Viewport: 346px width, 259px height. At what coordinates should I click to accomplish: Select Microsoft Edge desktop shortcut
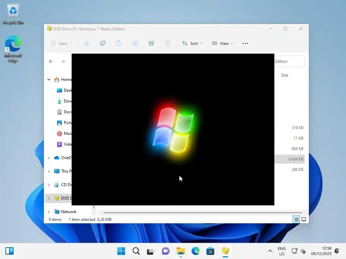tap(13, 49)
